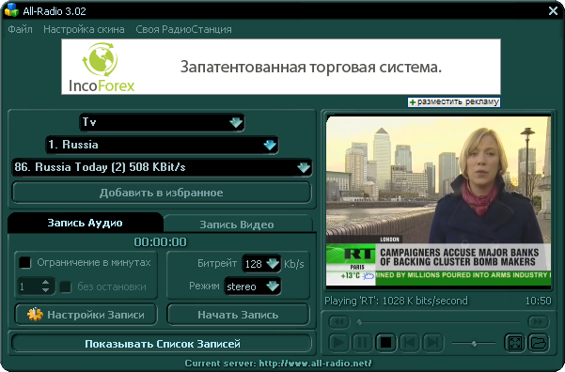Increase the minutes limit stepper value
Screen dimensions: 565x372
(45, 283)
